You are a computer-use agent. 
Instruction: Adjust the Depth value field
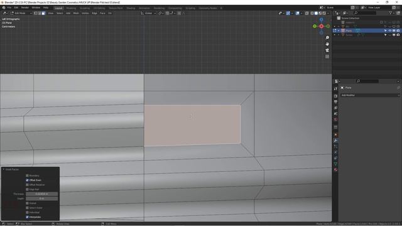click(x=42, y=198)
